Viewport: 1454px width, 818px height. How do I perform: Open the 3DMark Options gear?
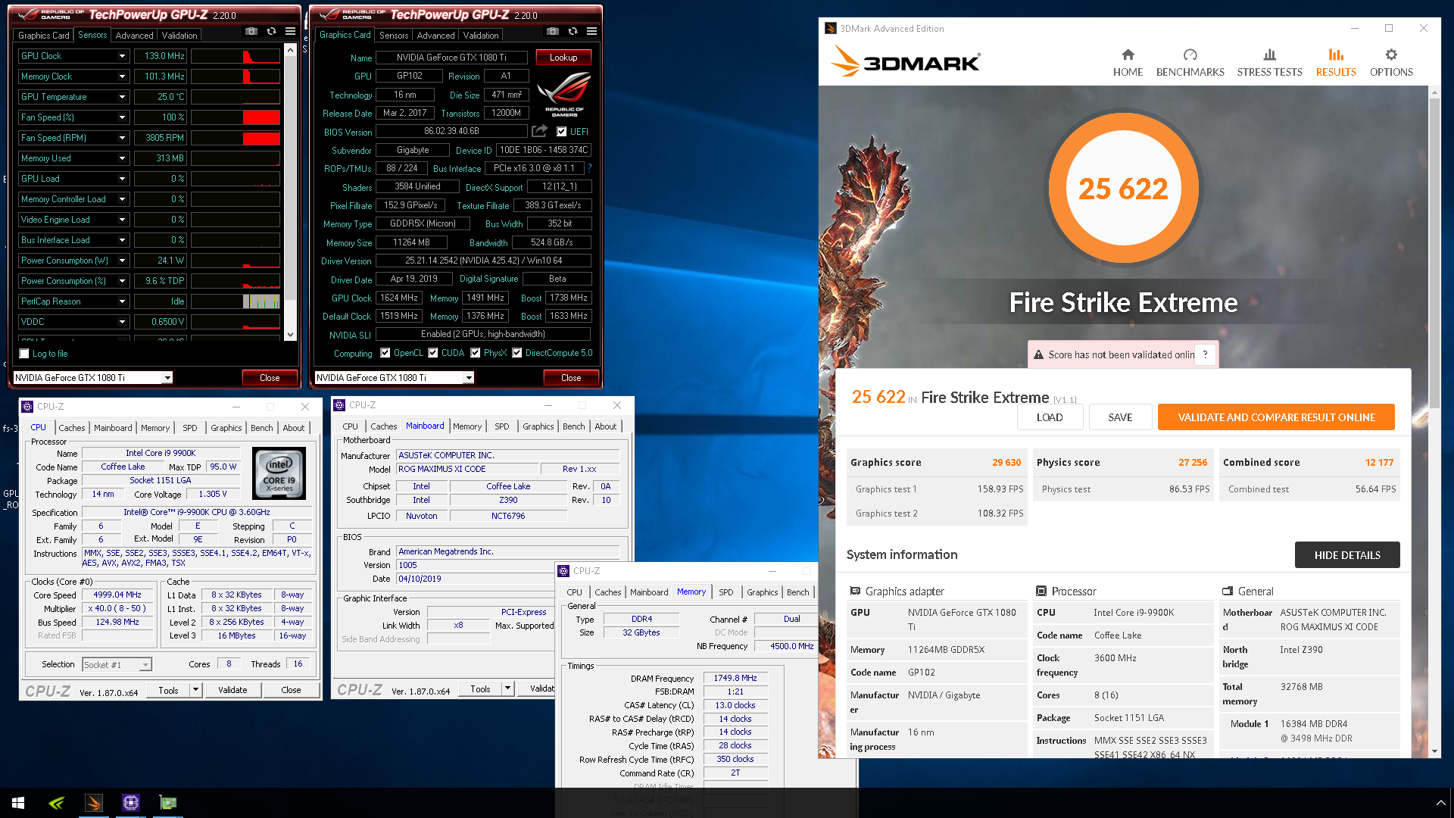(x=1391, y=62)
